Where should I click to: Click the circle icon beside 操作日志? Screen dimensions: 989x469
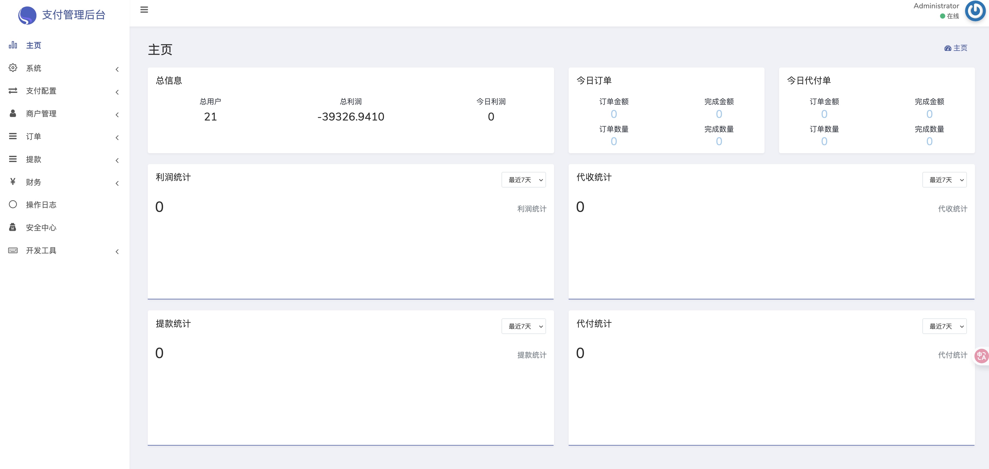point(13,204)
